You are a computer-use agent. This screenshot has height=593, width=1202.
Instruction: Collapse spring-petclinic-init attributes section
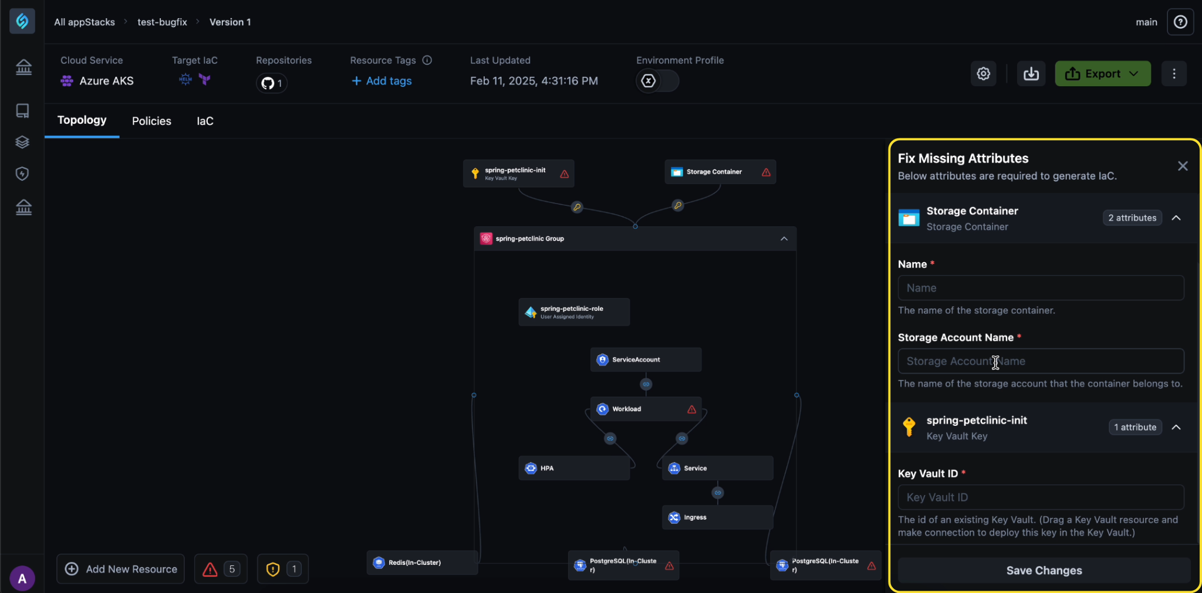point(1176,427)
